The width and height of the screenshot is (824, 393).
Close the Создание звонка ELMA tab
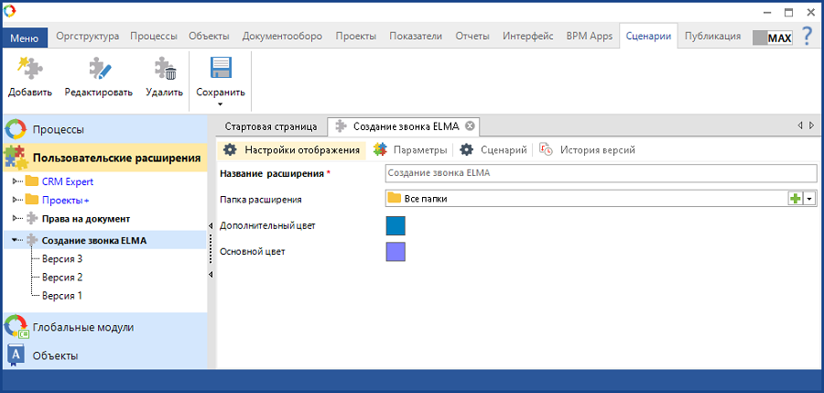pos(470,126)
